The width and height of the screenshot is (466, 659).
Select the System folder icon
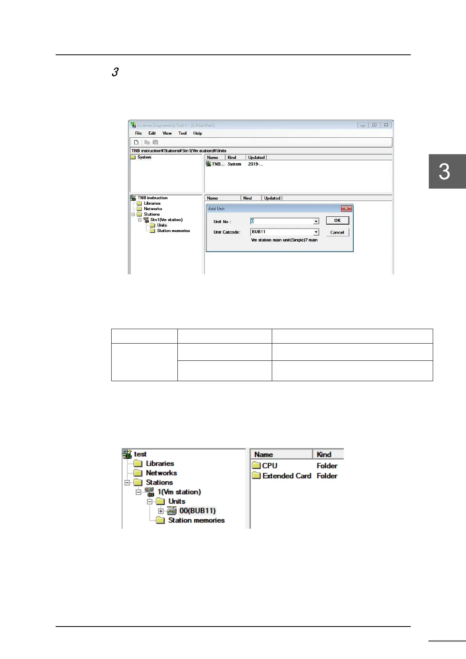click(x=133, y=157)
